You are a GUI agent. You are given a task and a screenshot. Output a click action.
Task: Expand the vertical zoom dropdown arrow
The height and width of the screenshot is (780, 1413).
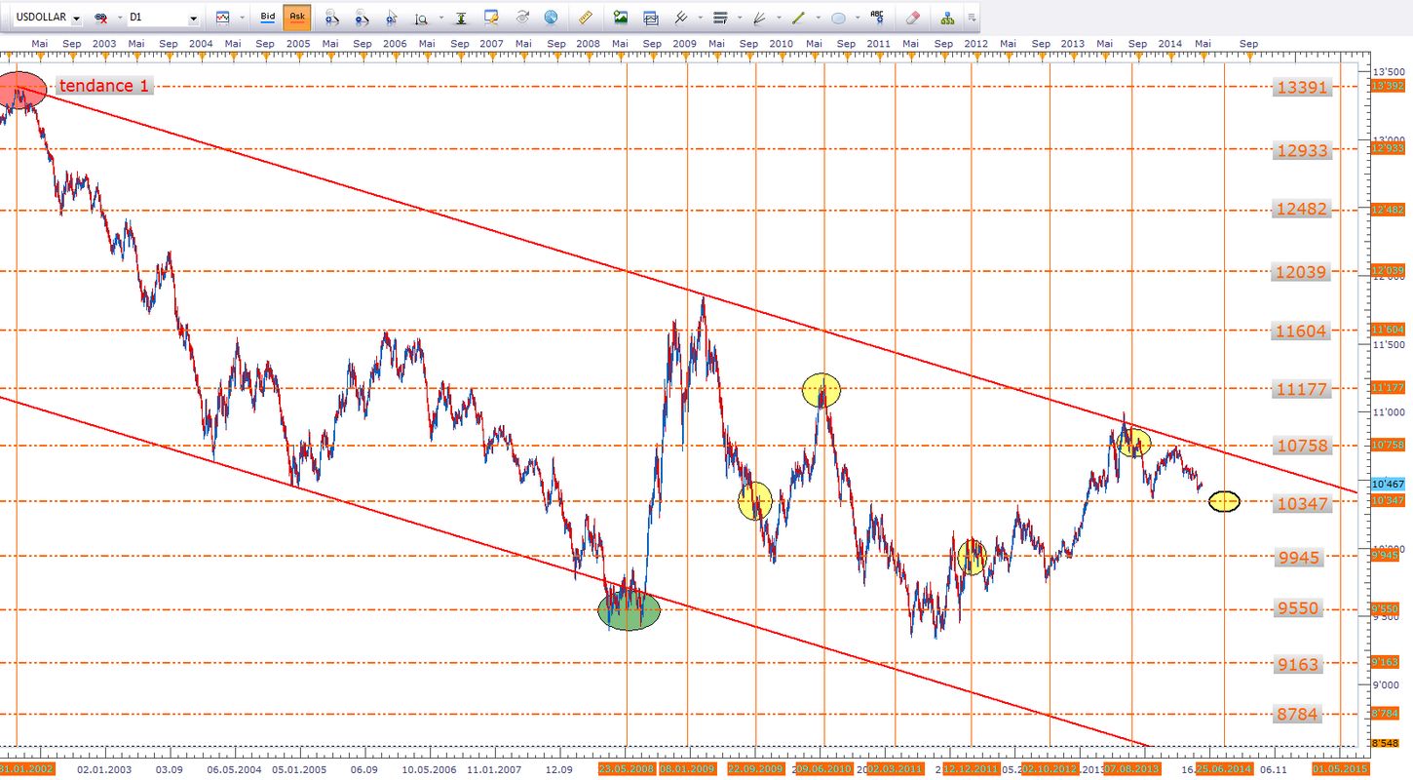440,19
